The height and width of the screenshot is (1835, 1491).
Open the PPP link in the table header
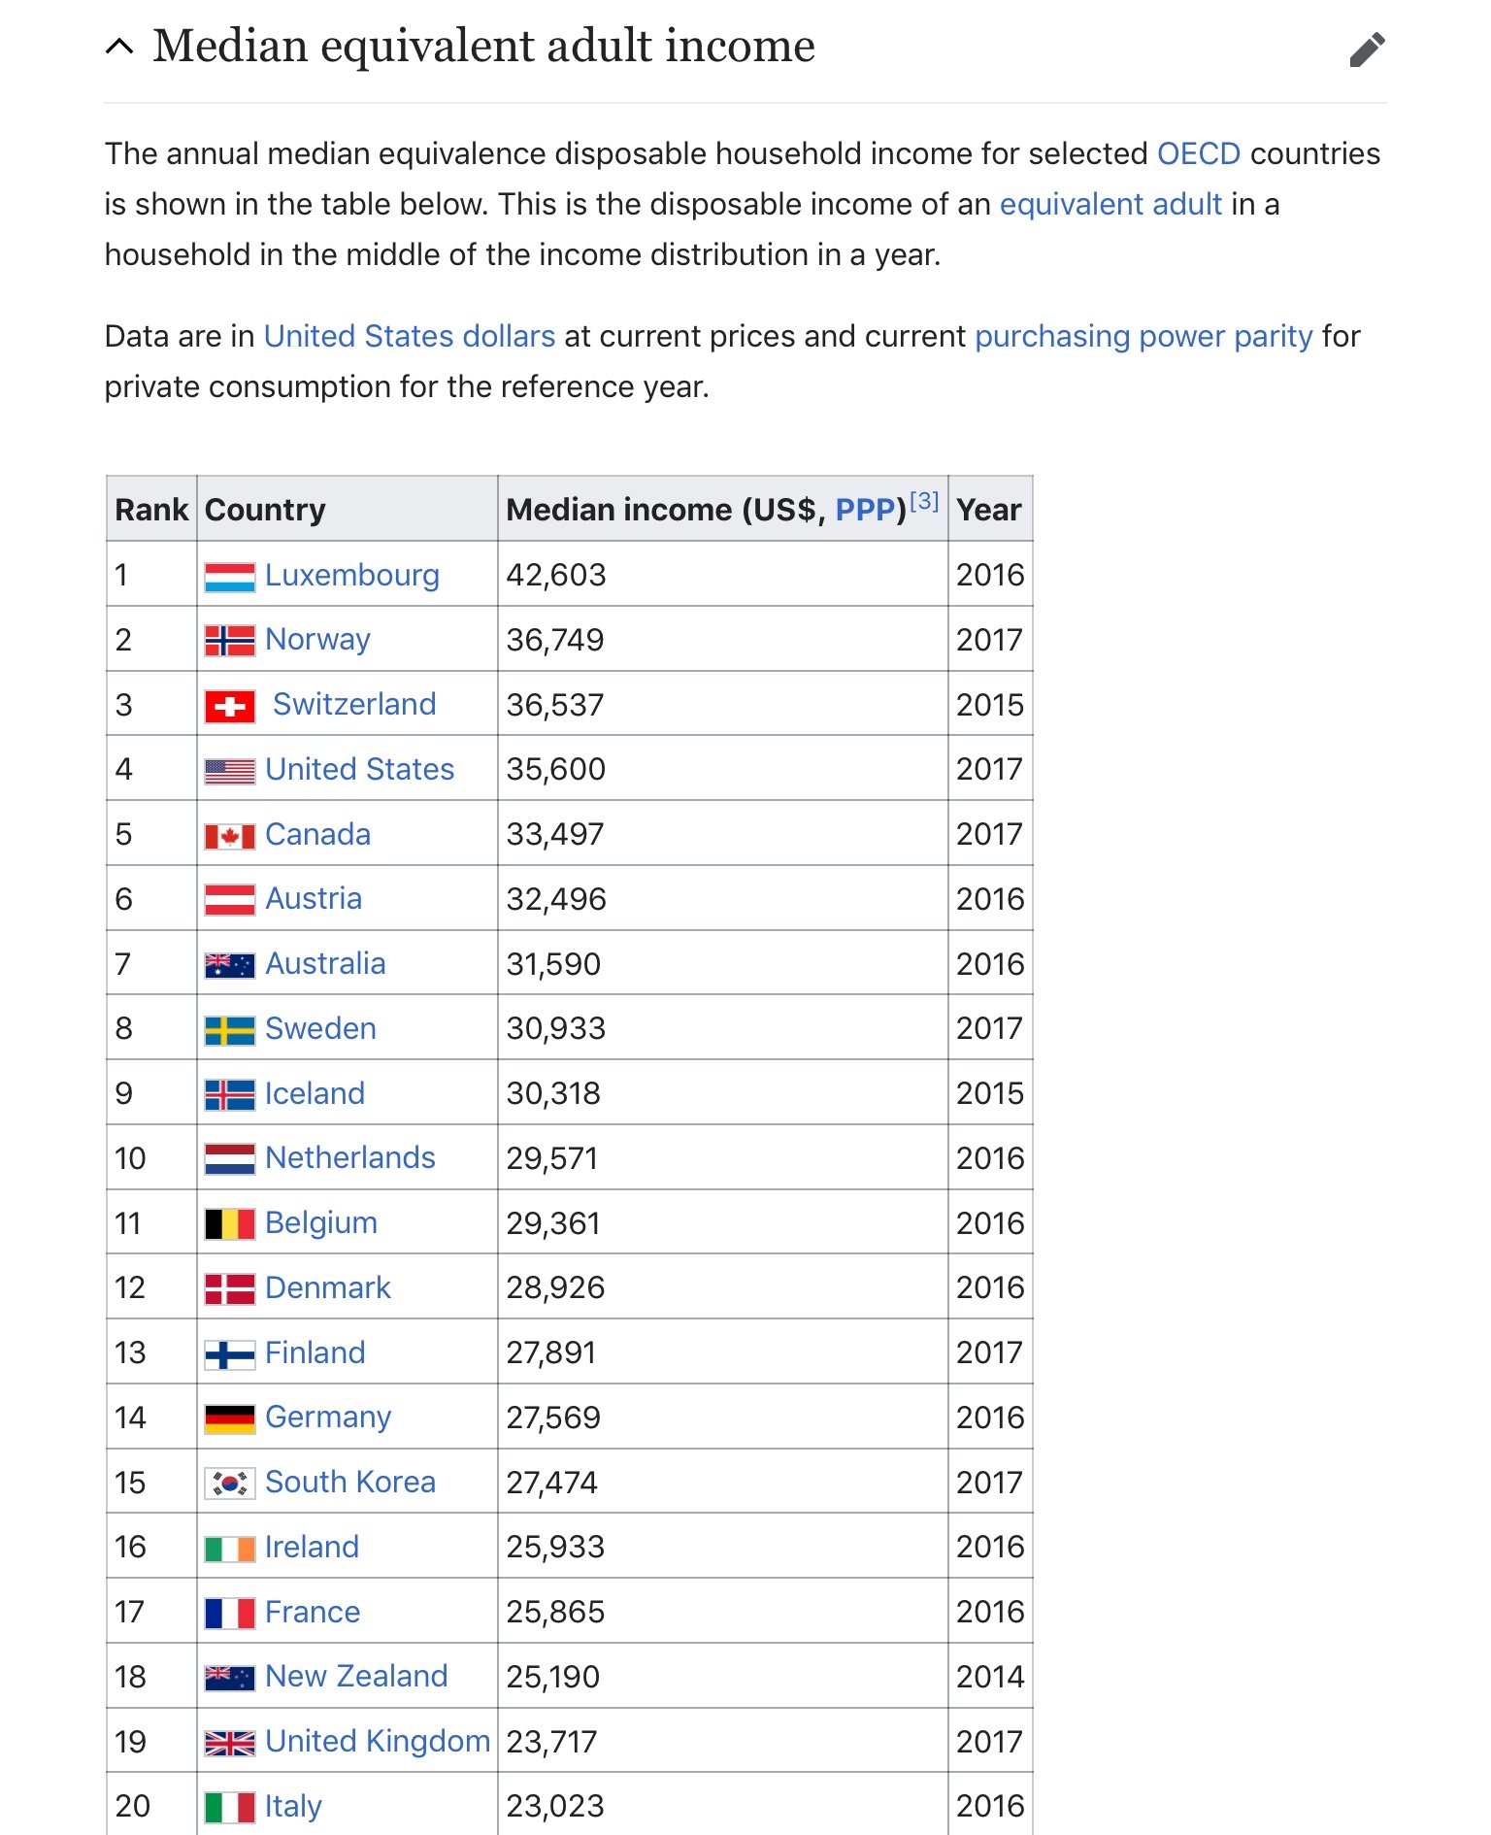(871, 510)
